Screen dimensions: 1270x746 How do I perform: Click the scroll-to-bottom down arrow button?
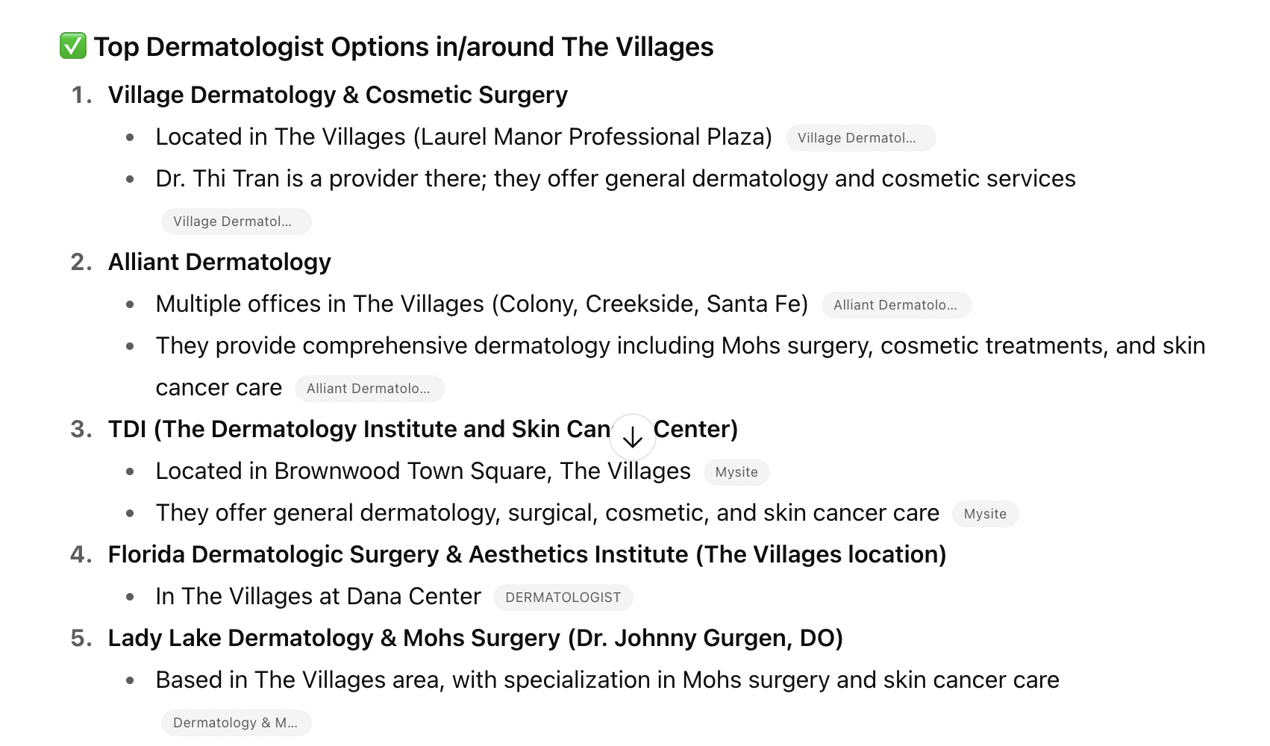pos(632,437)
